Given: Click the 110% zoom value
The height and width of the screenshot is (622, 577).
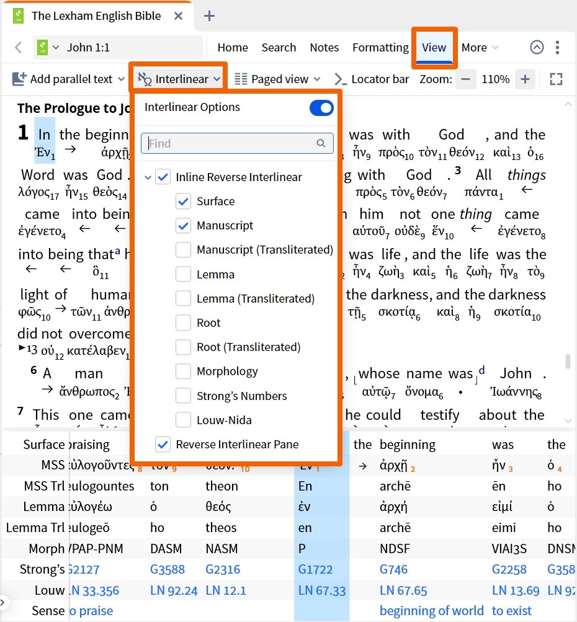Looking at the screenshot, I should (495, 79).
